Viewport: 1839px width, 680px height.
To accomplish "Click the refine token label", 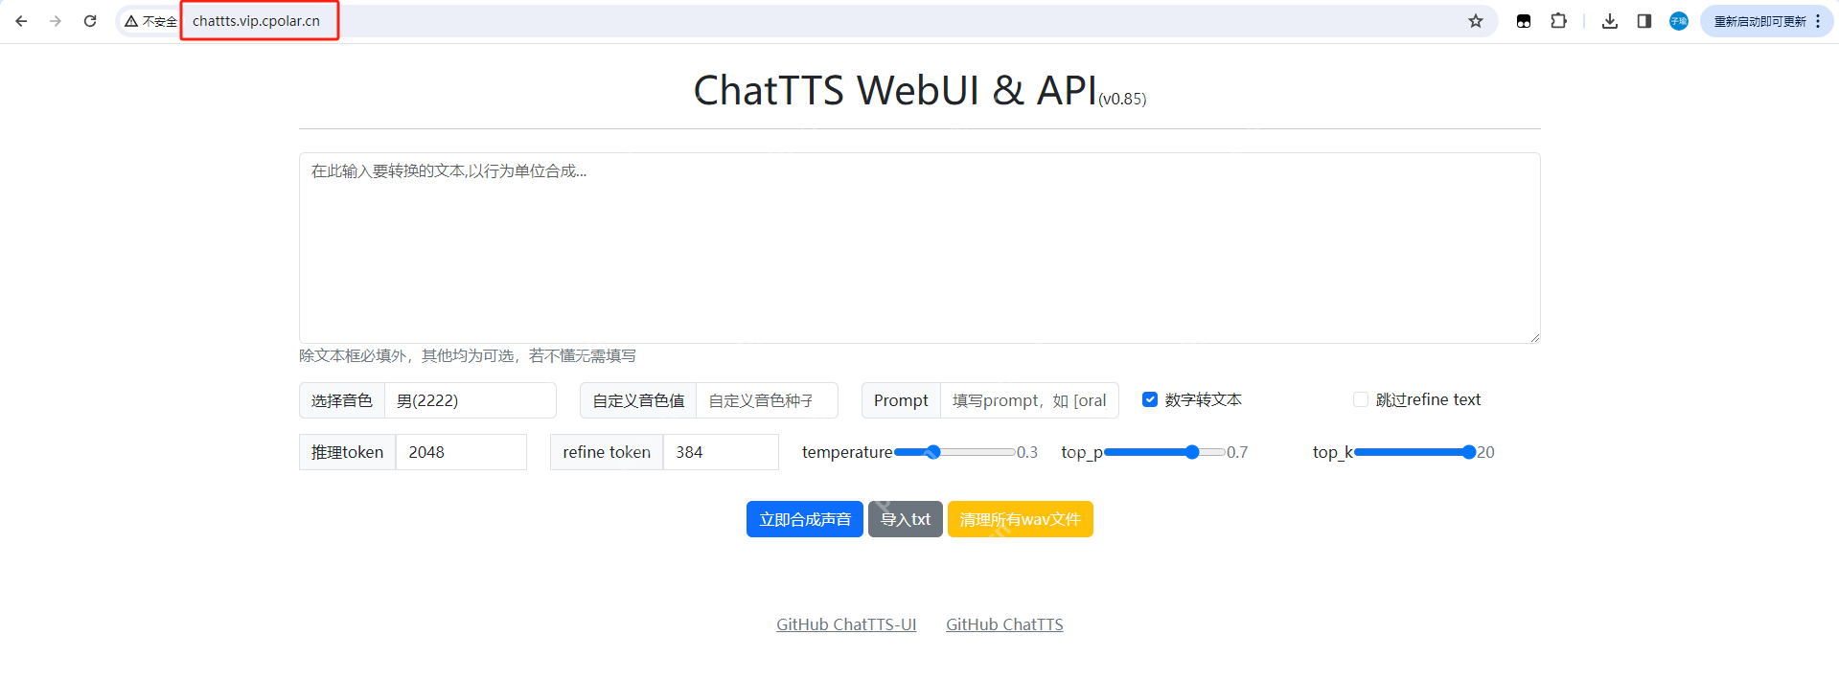I will point(607,452).
